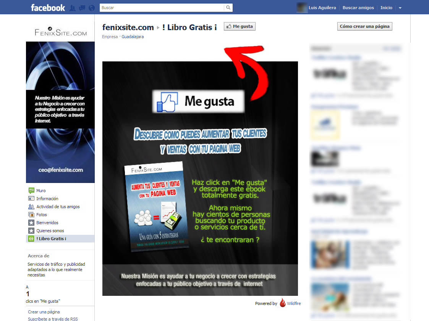Click Luis Aguilera profile name
This screenshot has width=429, height=321.
click(x=322, y=8)
